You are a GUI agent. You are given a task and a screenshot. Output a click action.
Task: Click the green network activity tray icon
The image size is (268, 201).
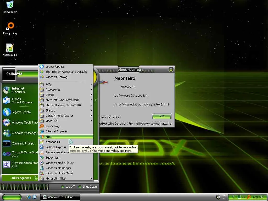pos(239,197)
